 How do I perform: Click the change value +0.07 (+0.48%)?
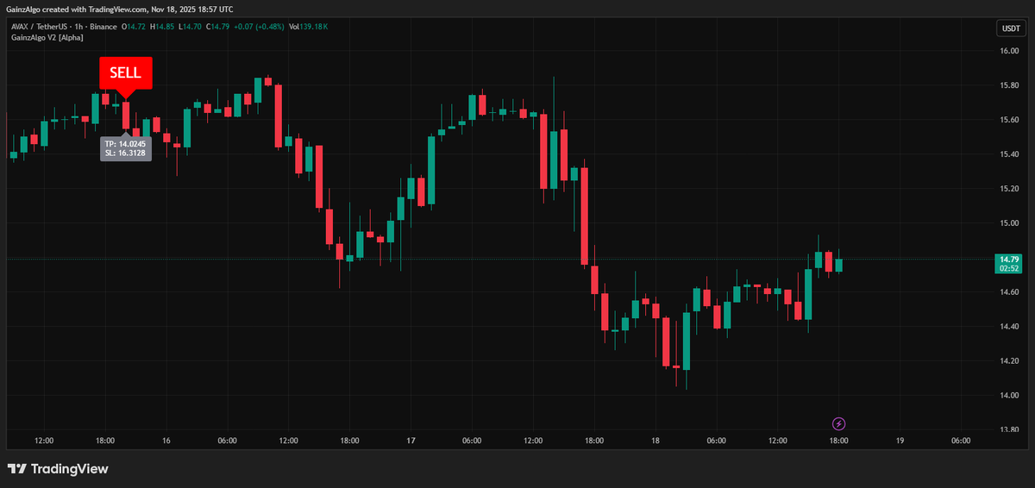tap(259, 27)
